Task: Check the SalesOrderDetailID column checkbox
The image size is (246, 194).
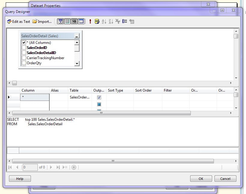Action: coord(24,53)
